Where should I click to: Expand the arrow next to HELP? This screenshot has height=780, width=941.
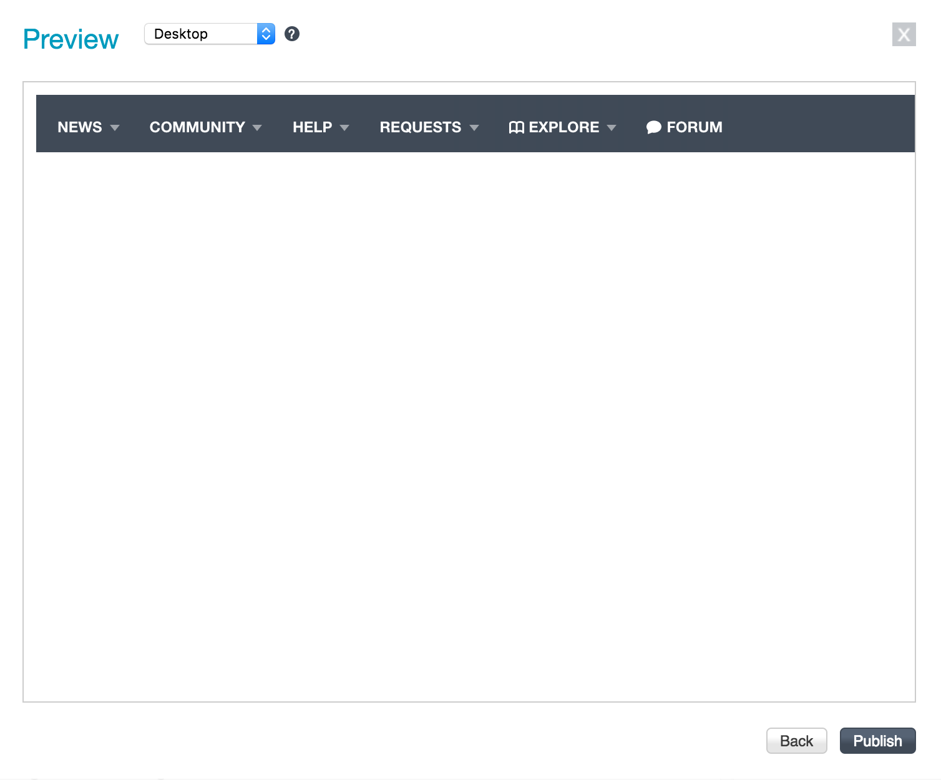click(344, 128)
